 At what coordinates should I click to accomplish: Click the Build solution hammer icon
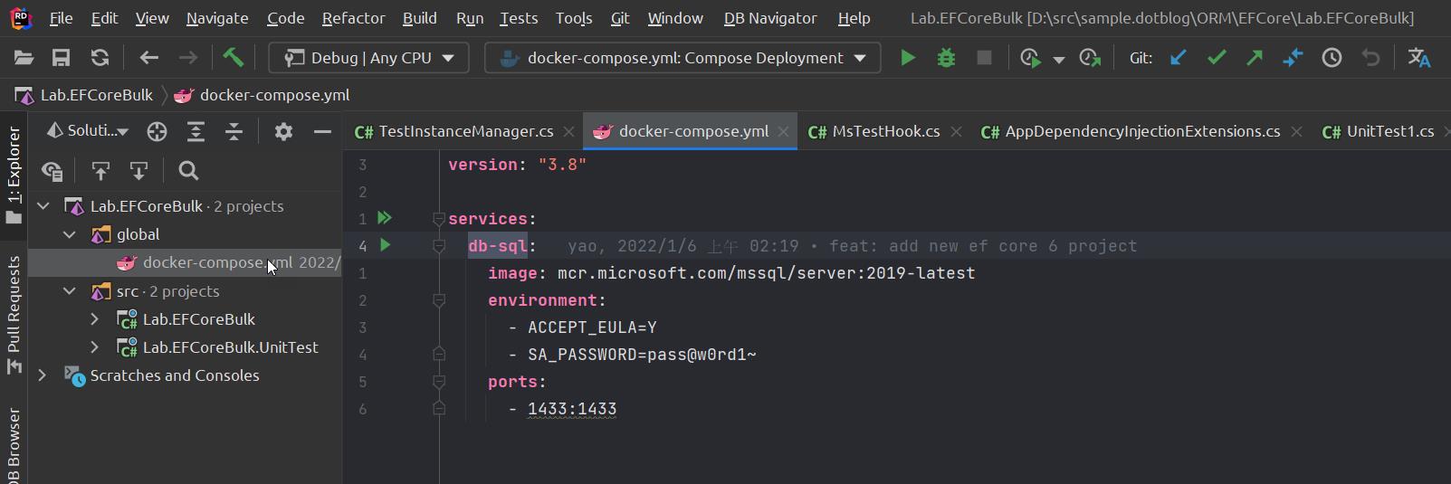point(234,58)
